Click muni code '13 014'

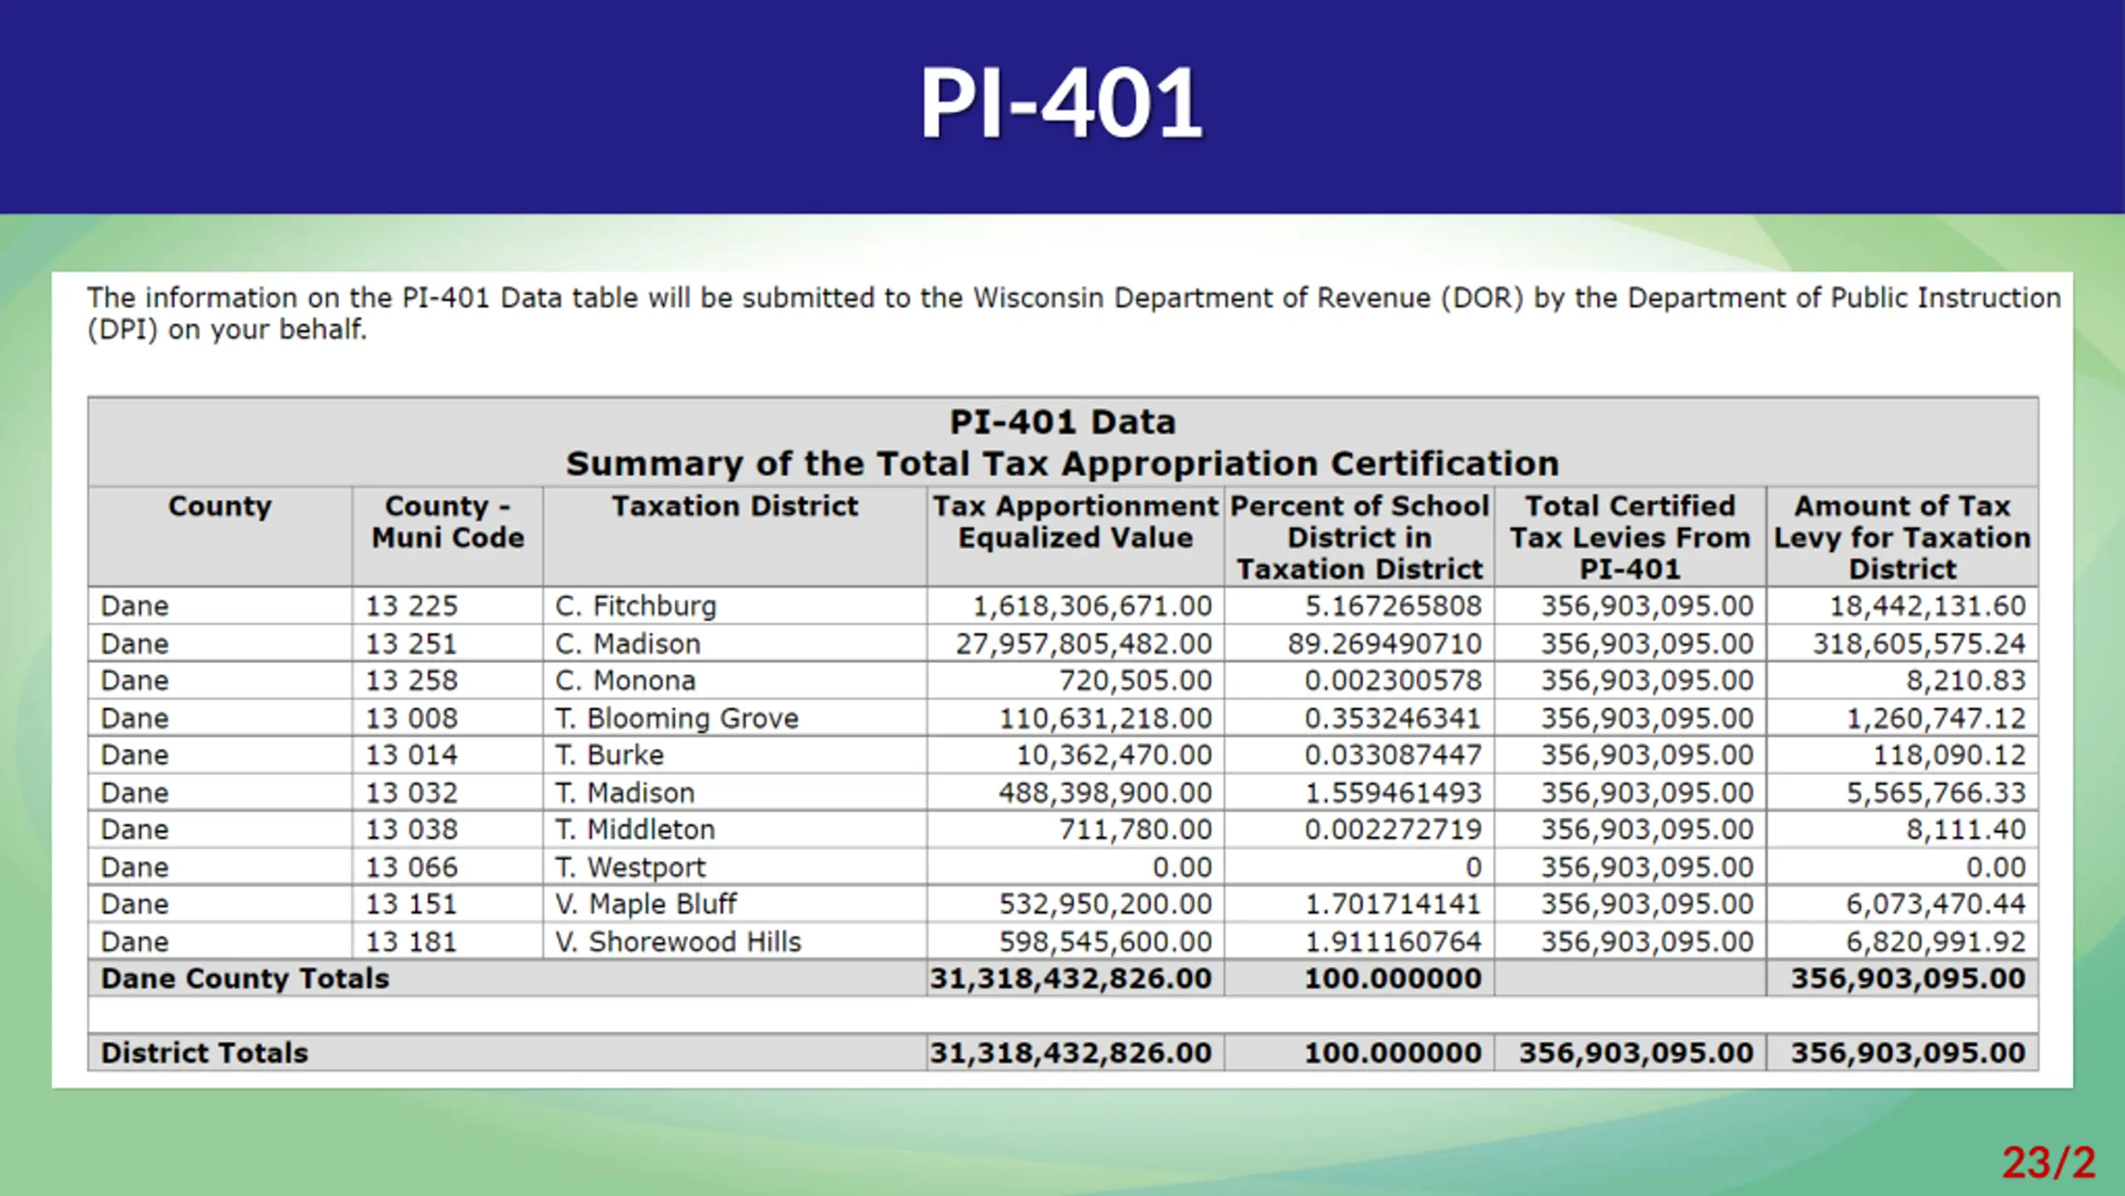[x=412, y=755]
